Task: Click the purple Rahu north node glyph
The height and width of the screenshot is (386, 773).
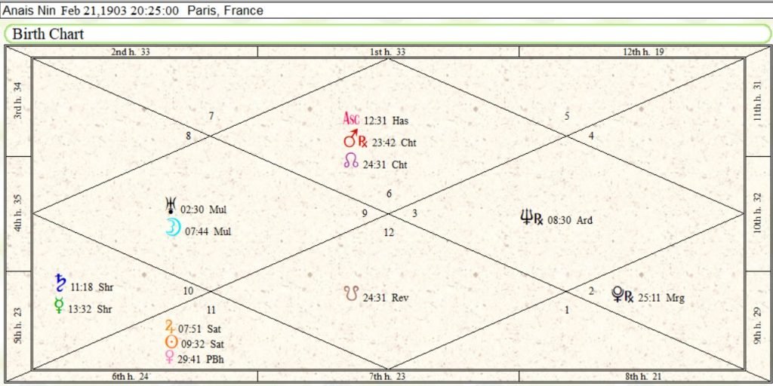Action: 351,161
